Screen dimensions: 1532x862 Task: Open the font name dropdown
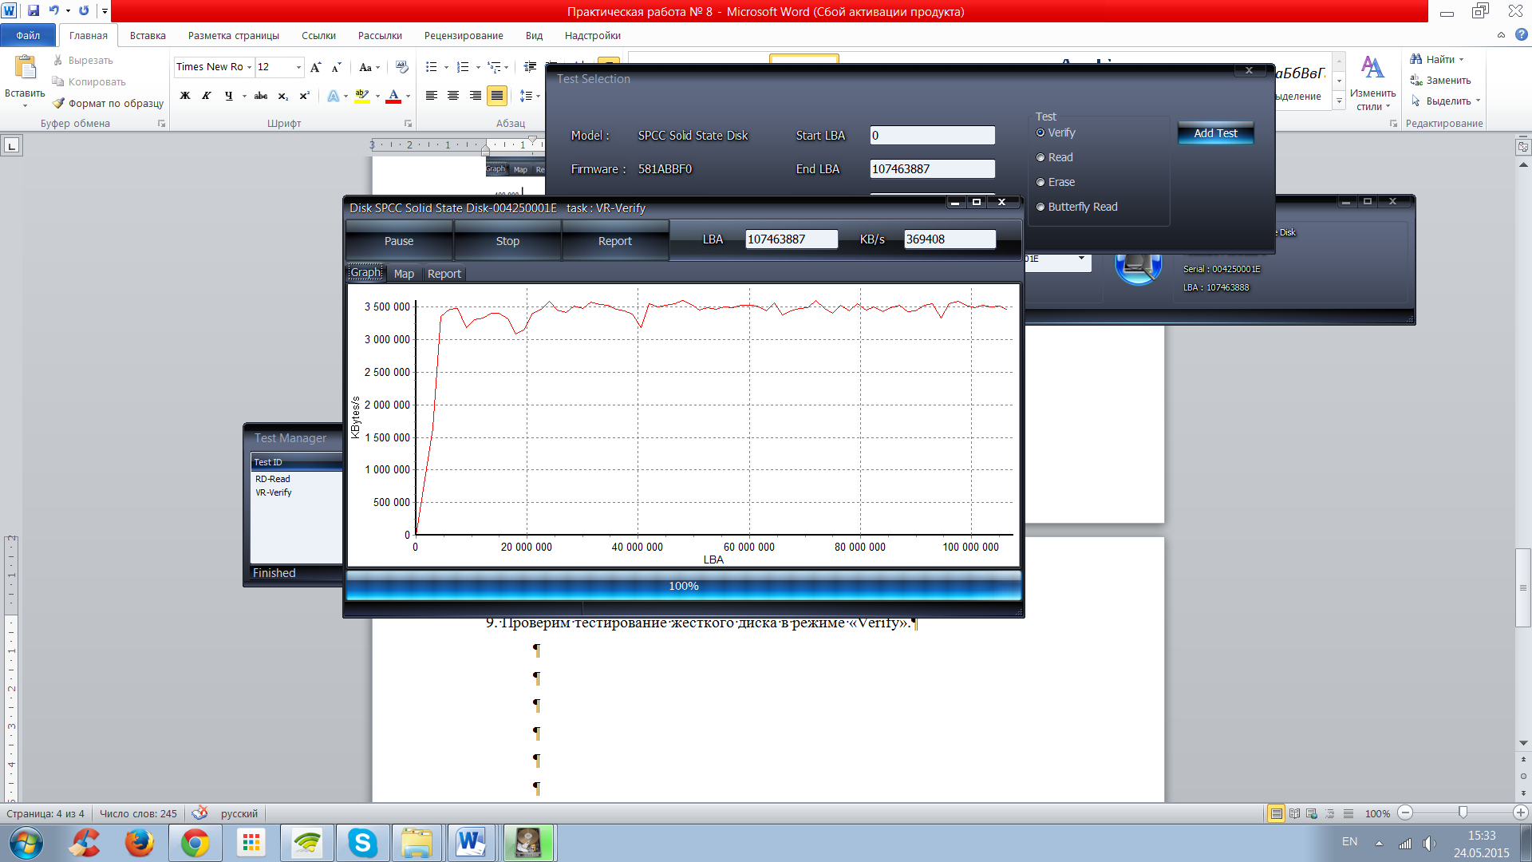pyautogui.click(x=249, y=67)
